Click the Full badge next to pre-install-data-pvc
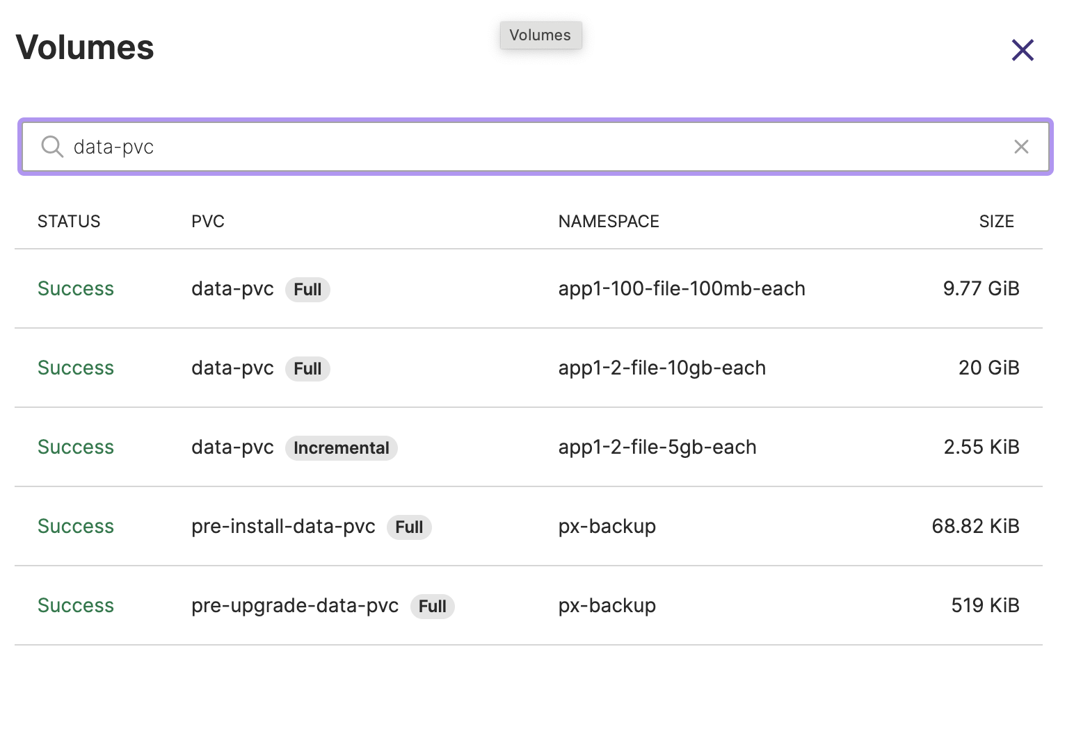 click(409, 527)
